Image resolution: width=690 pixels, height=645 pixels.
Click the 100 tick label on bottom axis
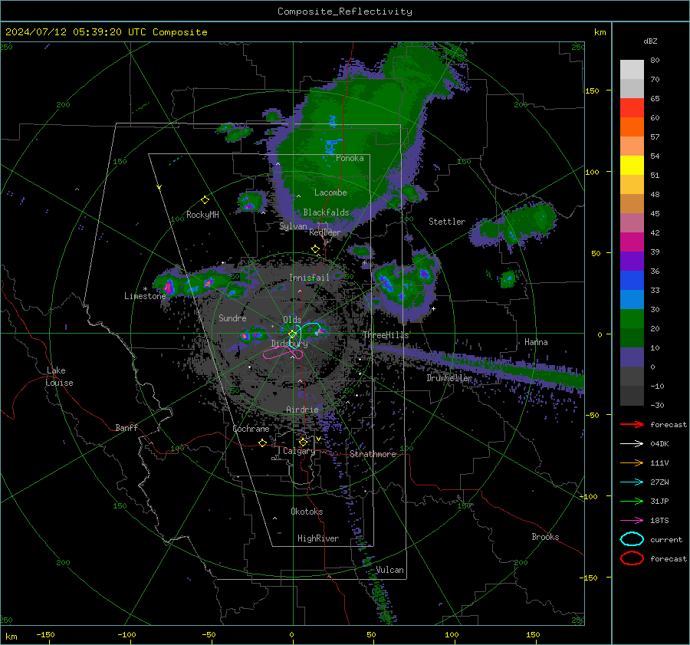[x=452, y=634]
